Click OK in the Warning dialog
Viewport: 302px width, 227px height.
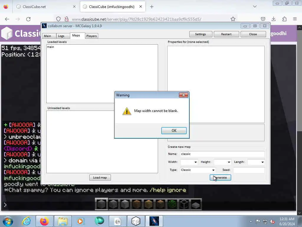point(174,130)
